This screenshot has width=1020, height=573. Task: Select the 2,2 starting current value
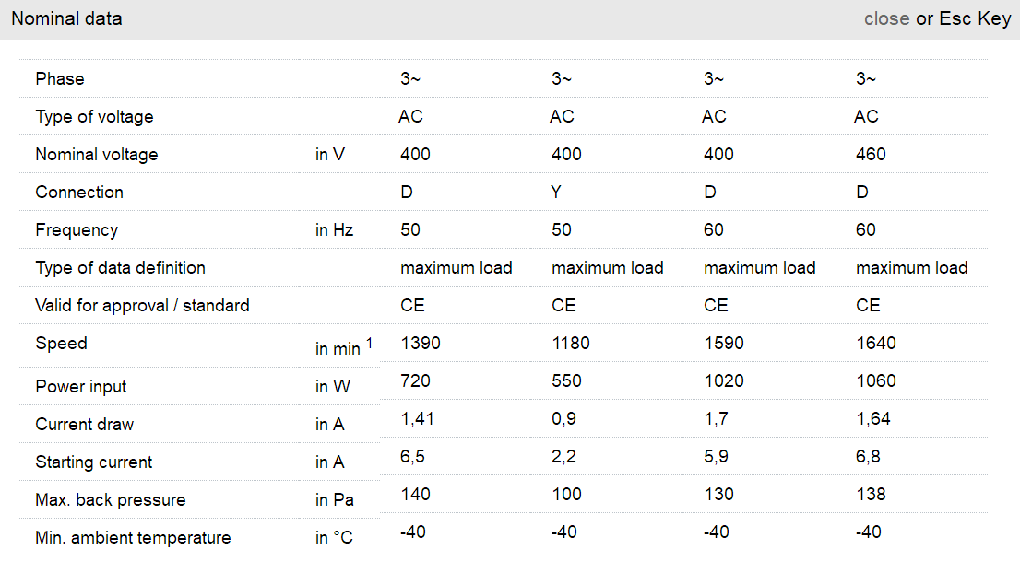coord(564,457)
